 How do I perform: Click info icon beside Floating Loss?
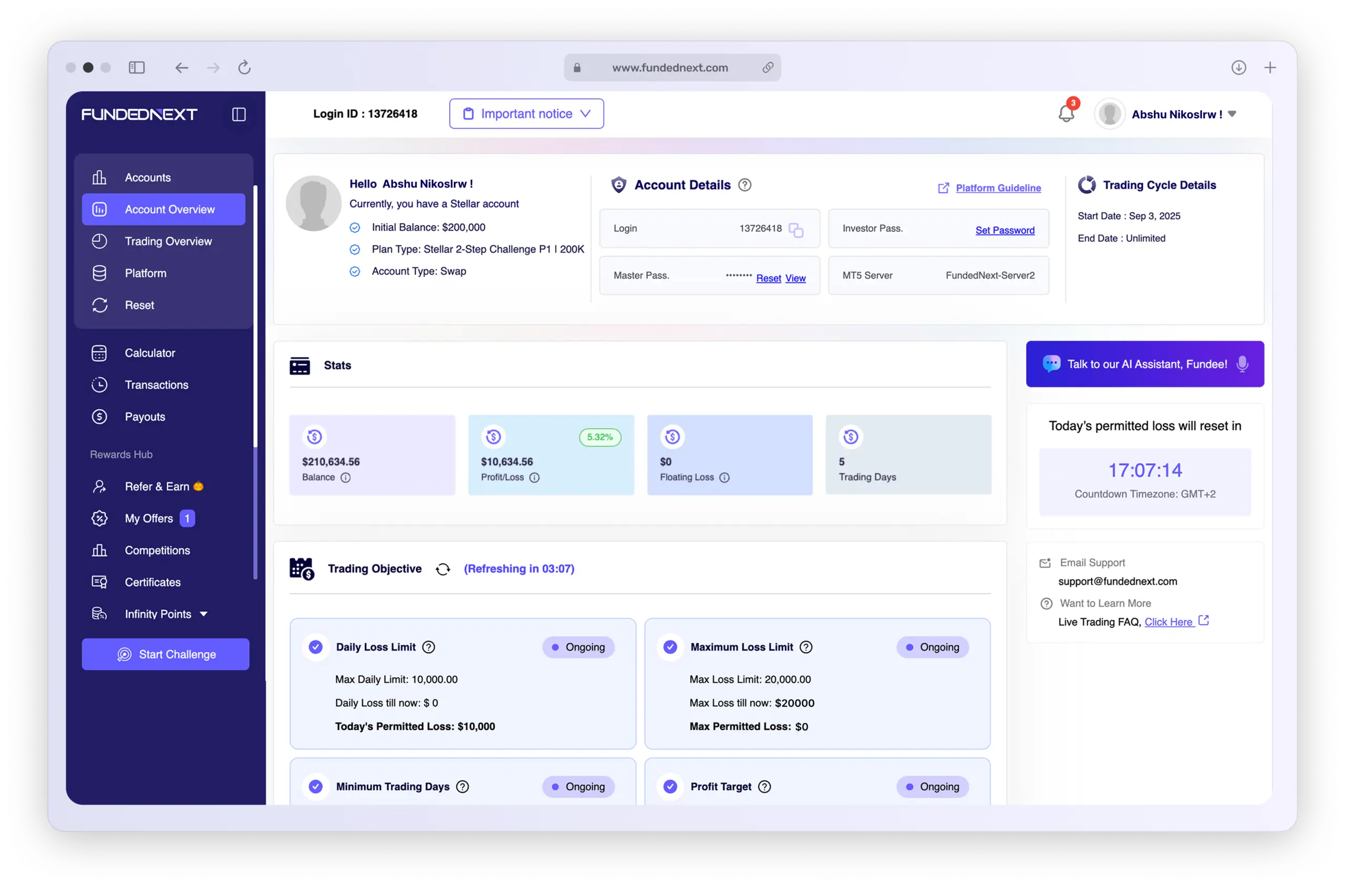coord(724,477)
